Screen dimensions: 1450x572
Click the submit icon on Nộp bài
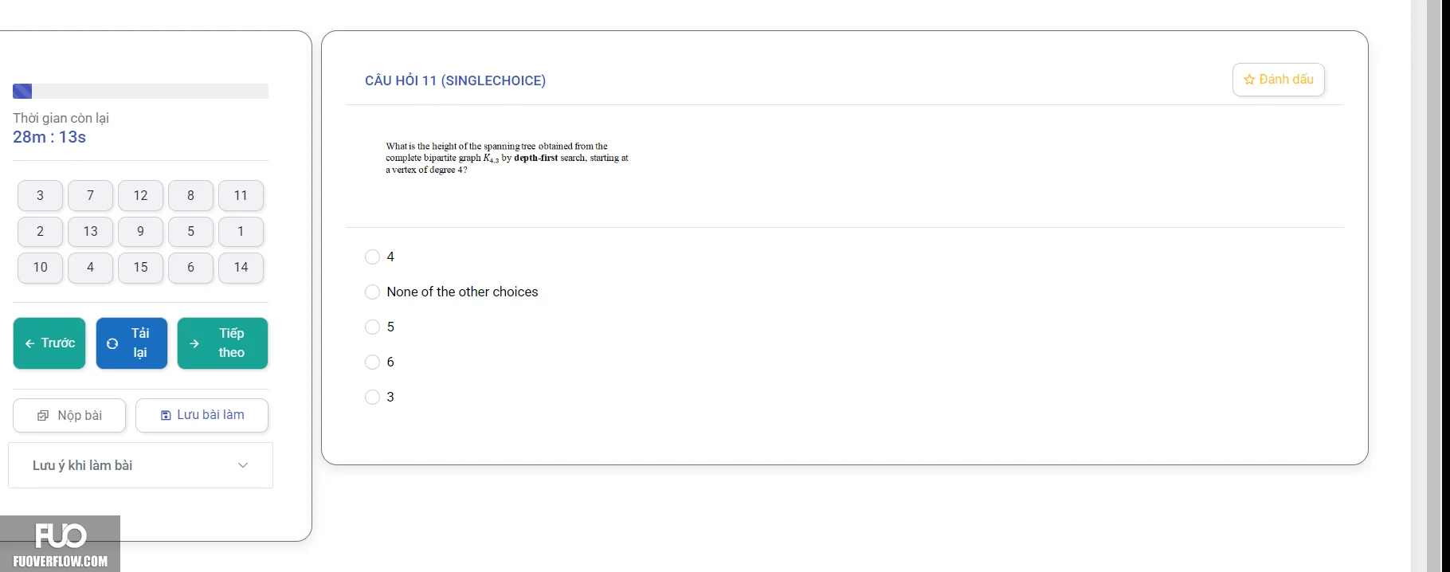[43, 415]
